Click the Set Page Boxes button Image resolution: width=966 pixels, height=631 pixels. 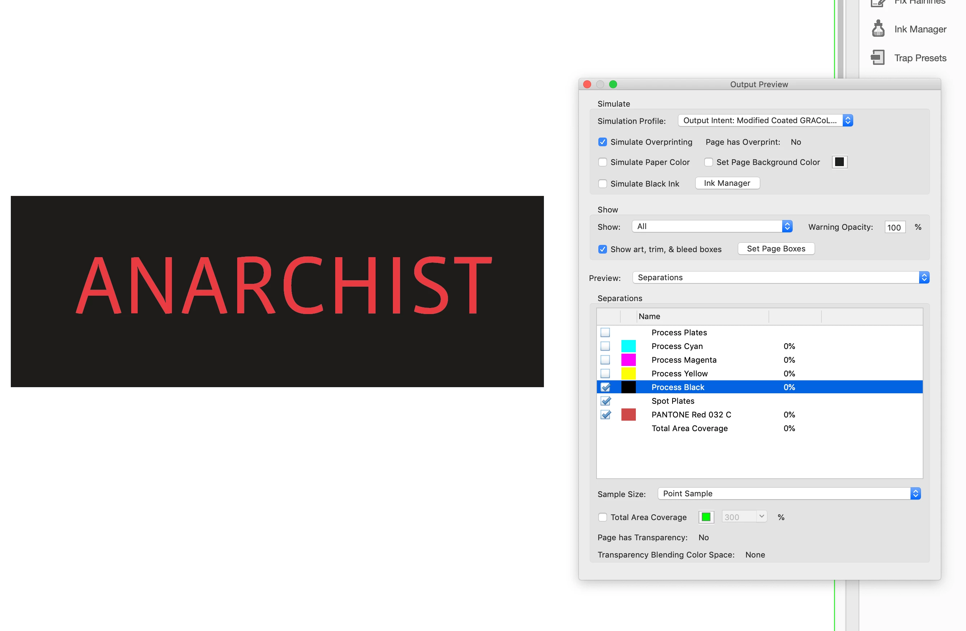tap(776, 249)
